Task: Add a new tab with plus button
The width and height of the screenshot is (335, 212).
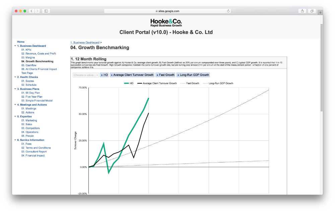Action: pos(320,13)
